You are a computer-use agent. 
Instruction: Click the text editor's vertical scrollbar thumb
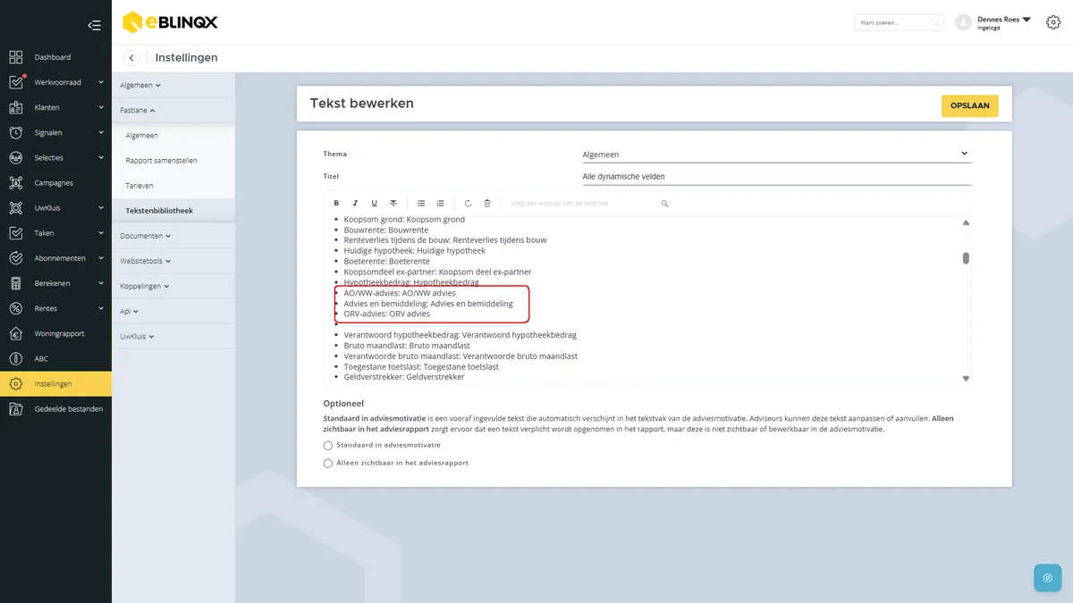tap(966, 258)
